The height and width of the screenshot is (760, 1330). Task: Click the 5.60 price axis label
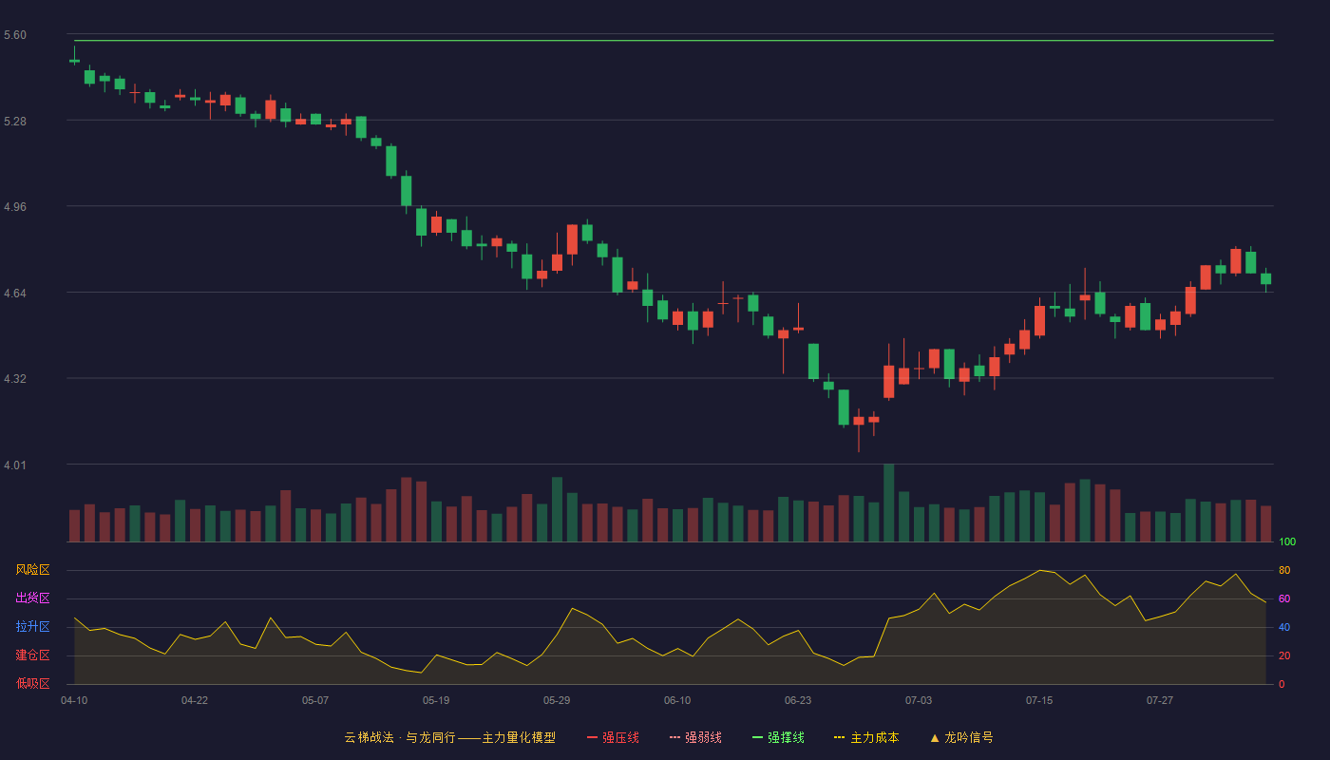[x=15, y=35]
